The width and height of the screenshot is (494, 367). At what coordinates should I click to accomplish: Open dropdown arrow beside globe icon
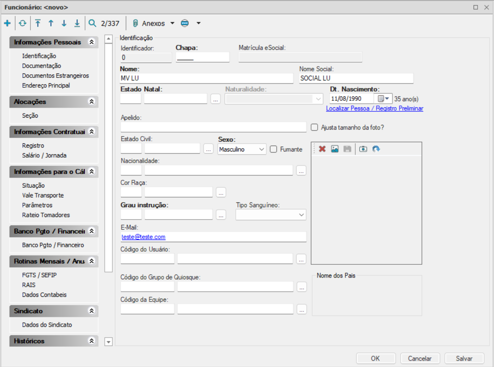(x=199, y=23)
